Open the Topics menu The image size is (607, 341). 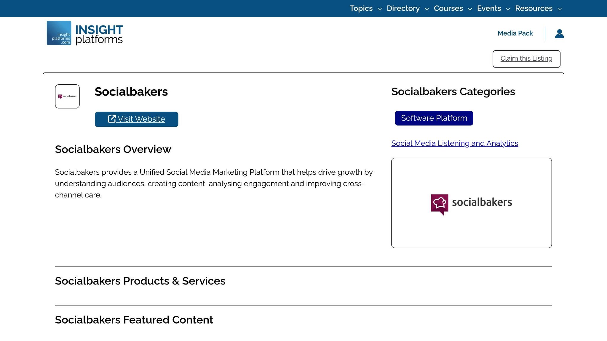click(361, 8)
